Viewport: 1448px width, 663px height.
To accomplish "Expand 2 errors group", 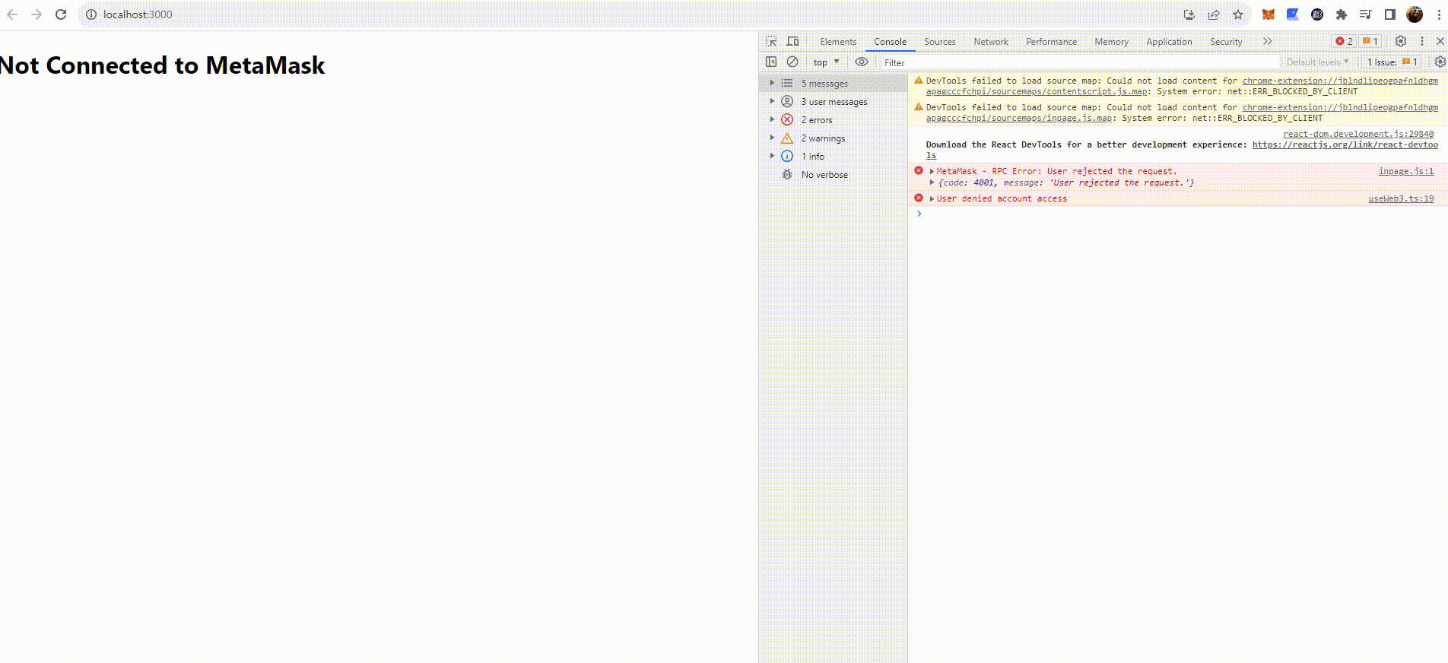I will coord(771,119).
